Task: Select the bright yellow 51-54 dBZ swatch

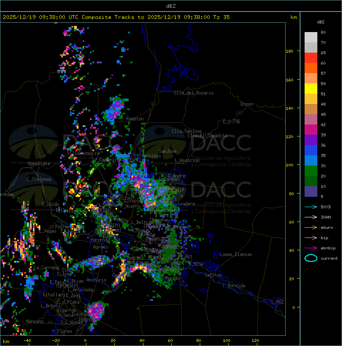Action: (311, 89)
